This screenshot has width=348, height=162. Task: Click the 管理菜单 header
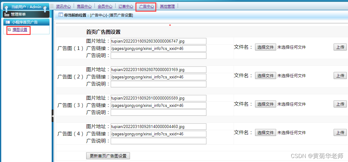click(x=26, y=14)
